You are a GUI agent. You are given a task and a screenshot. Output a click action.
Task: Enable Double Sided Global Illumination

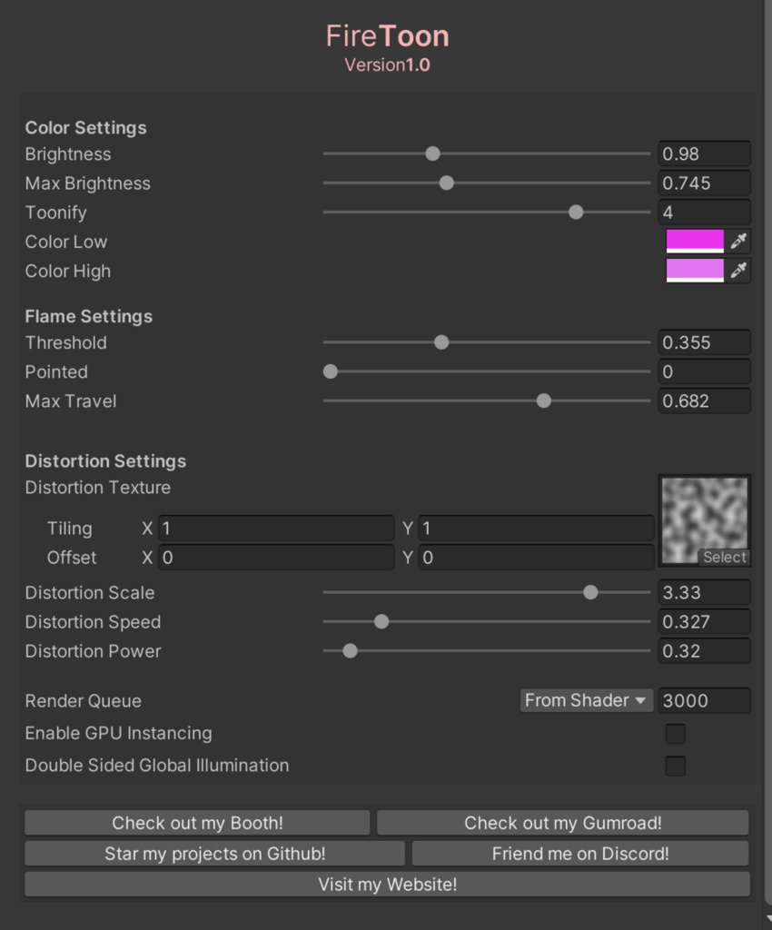coord(675,766)
